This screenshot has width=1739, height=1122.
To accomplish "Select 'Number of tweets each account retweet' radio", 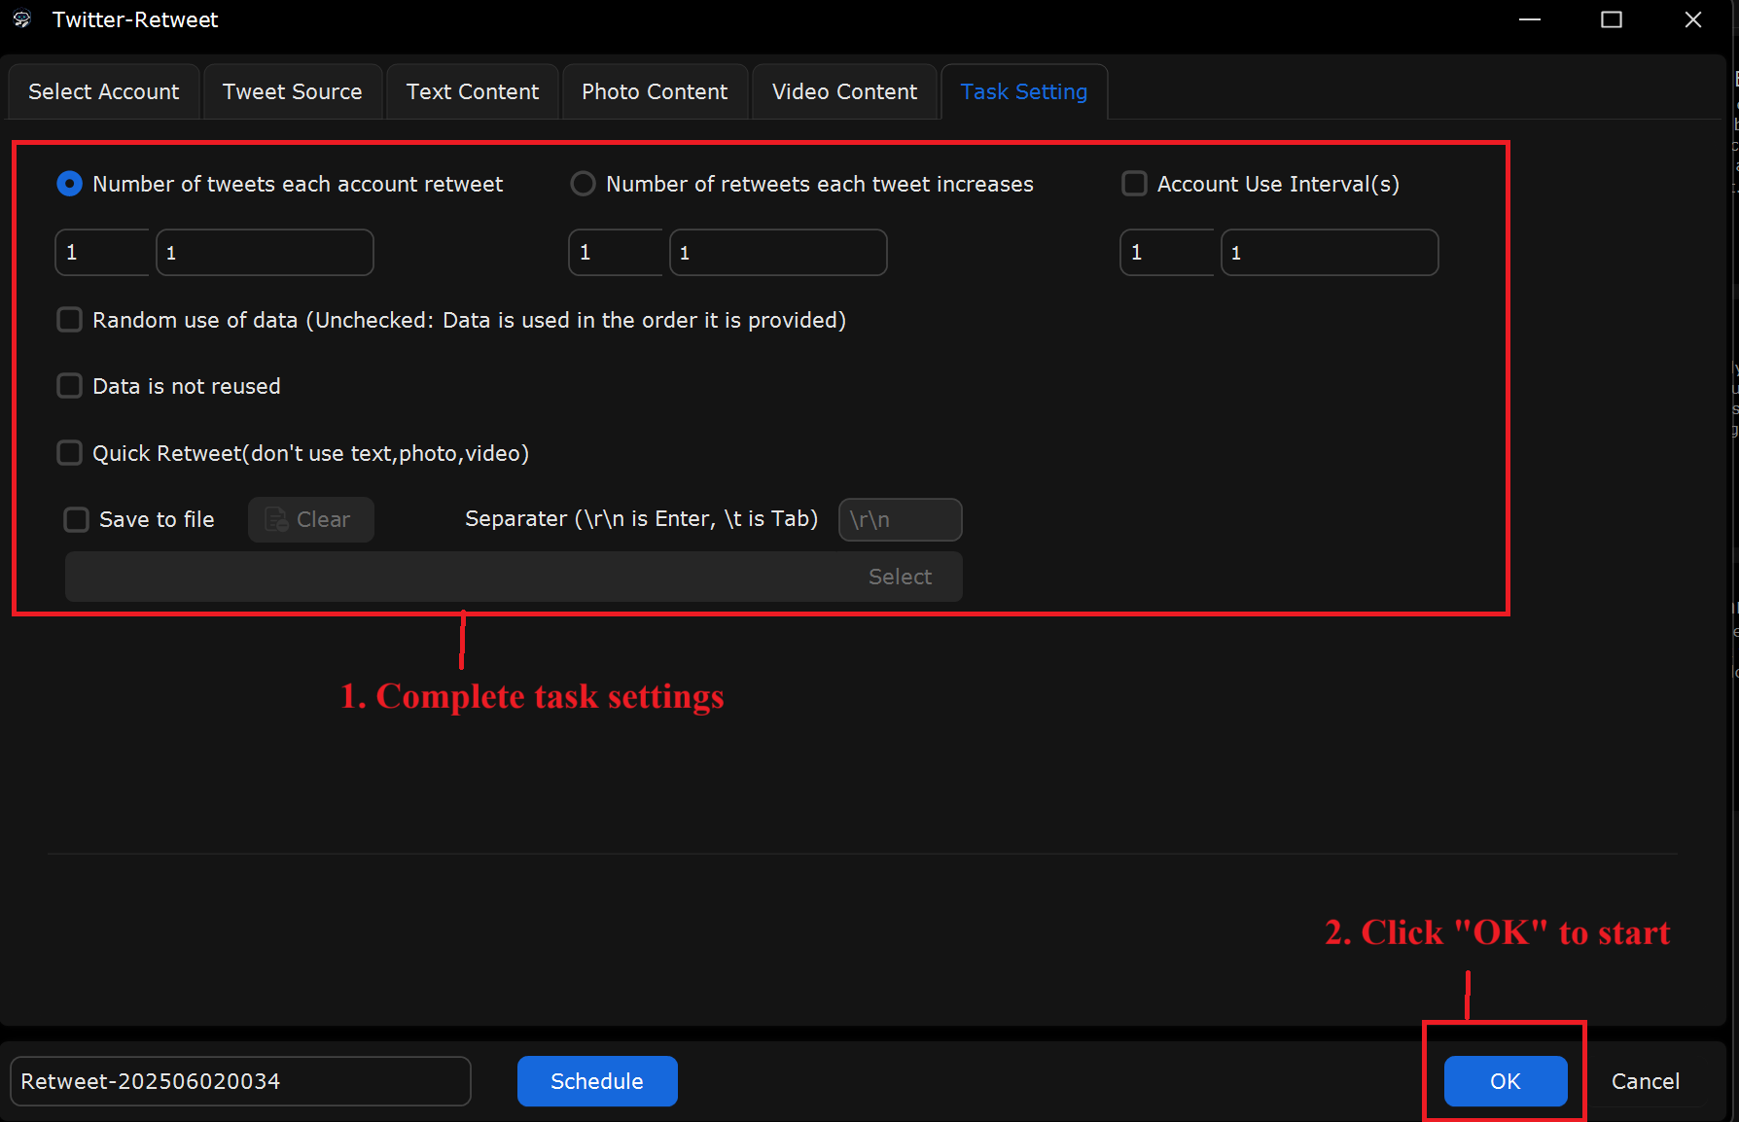I will tap(70, 184).
